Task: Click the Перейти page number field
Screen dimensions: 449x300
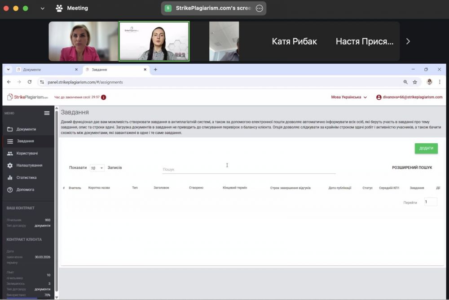Action: [431, 202]
